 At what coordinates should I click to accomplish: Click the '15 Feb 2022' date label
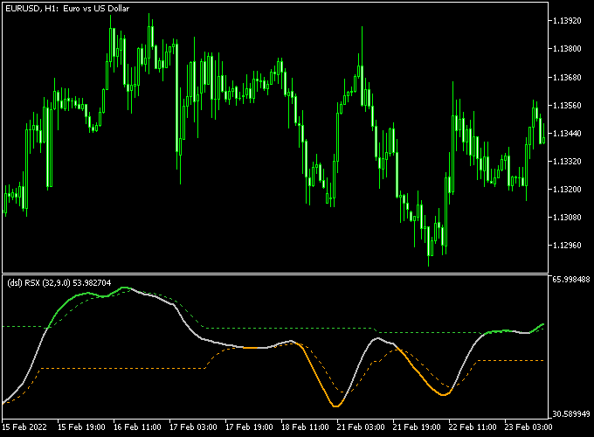point(24,427)
